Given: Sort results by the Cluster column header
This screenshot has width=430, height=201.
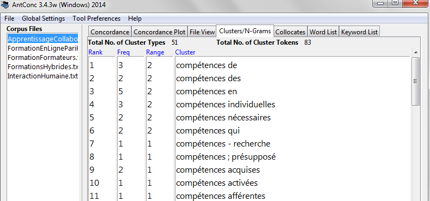Looking at the screenshot, I should 185,52.
